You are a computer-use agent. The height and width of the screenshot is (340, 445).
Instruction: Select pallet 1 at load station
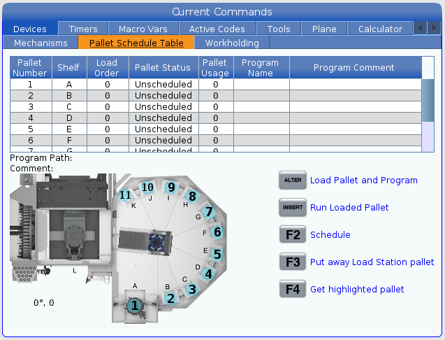[135, 305]
